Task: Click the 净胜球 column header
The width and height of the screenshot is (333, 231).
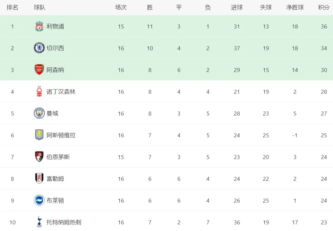Action: [x=295, y=8]
